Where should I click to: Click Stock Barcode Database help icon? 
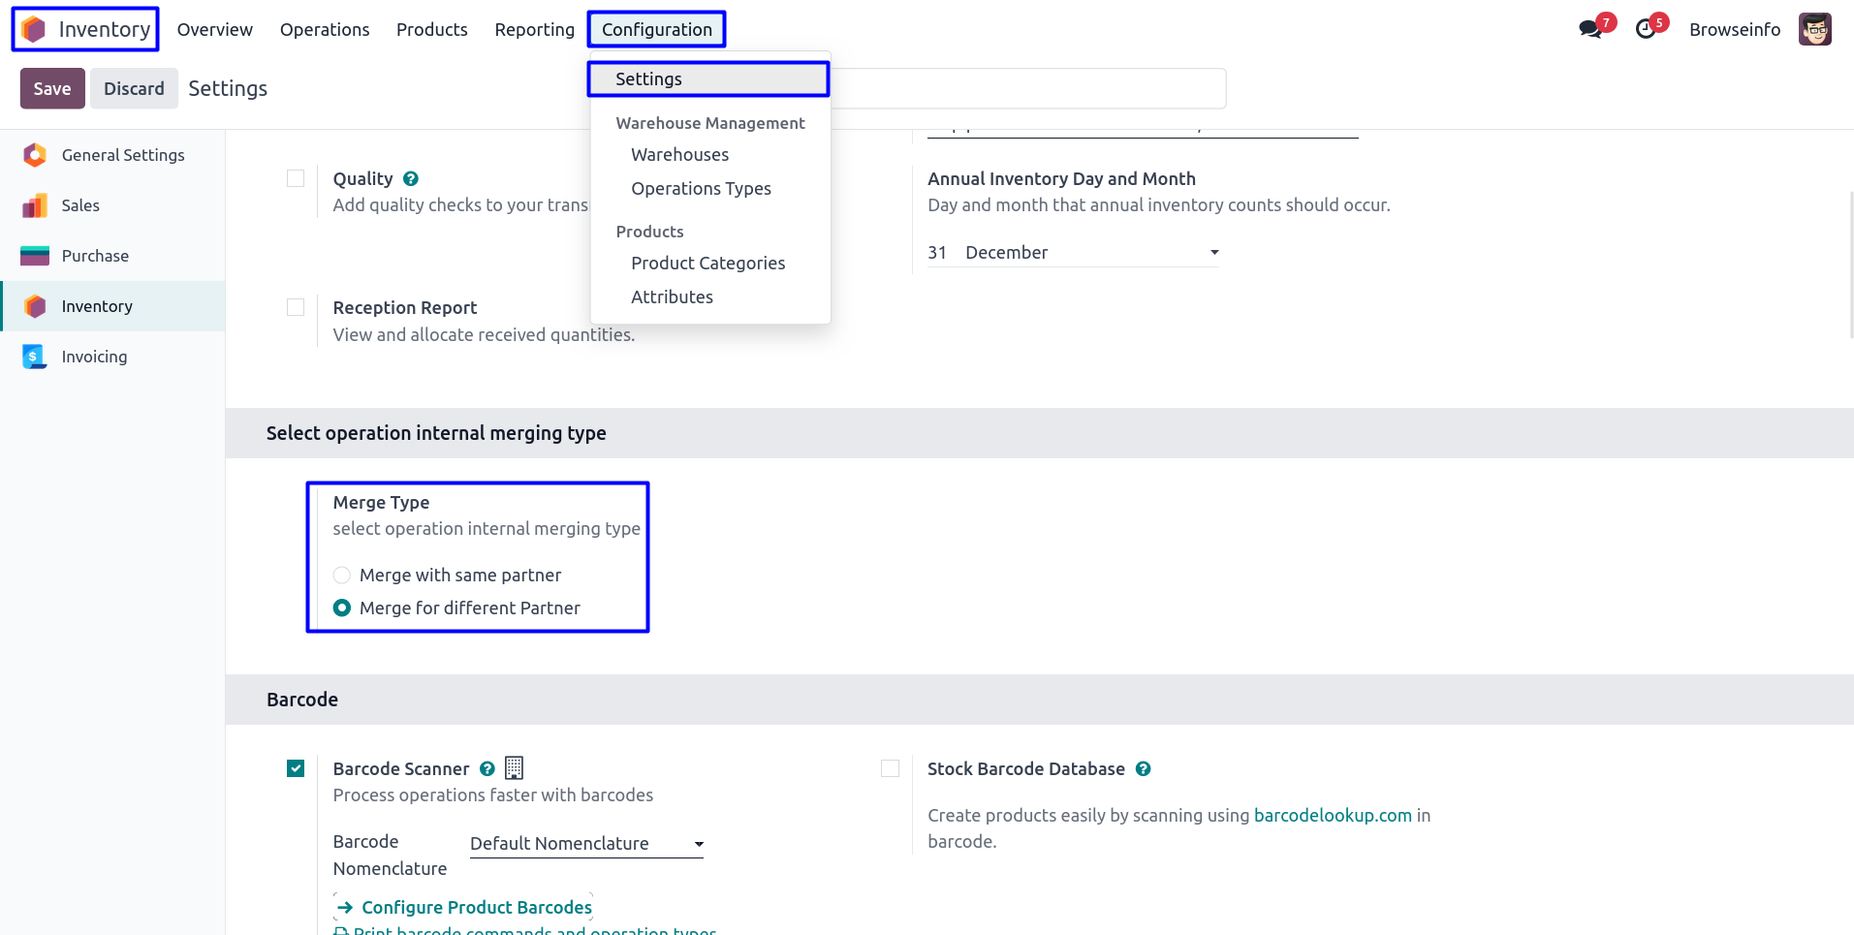[x=1144, y=769]
